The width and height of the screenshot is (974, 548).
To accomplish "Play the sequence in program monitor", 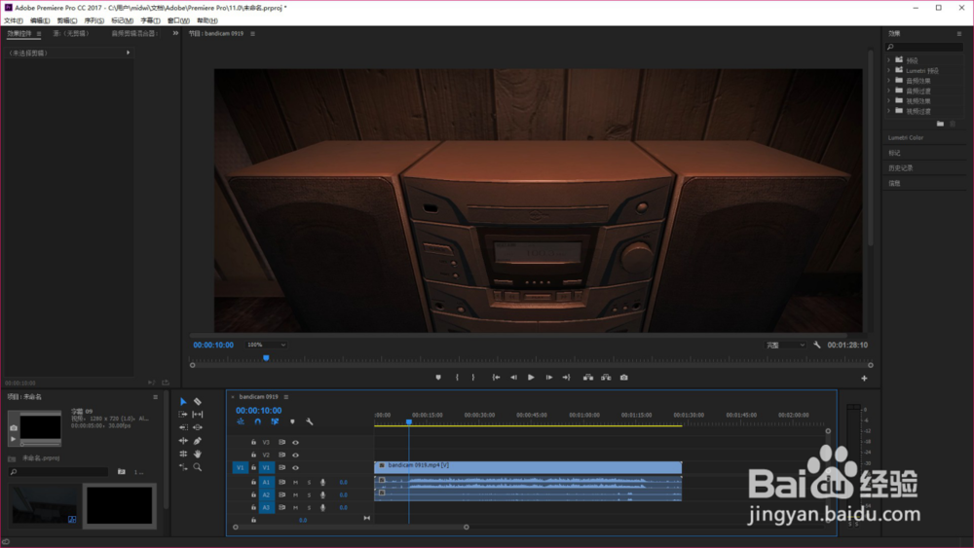I will 531,377.
